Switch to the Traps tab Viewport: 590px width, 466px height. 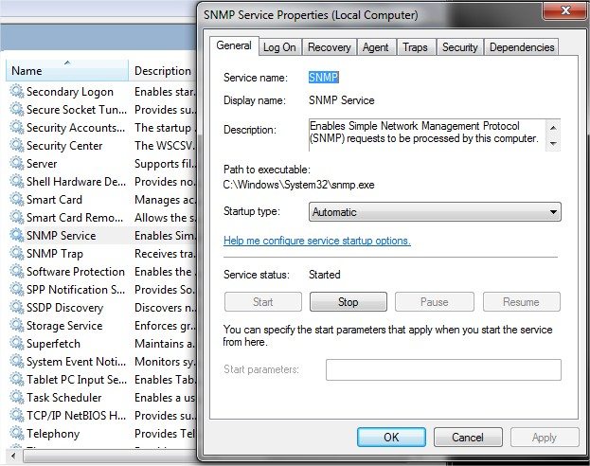(415, 47)
